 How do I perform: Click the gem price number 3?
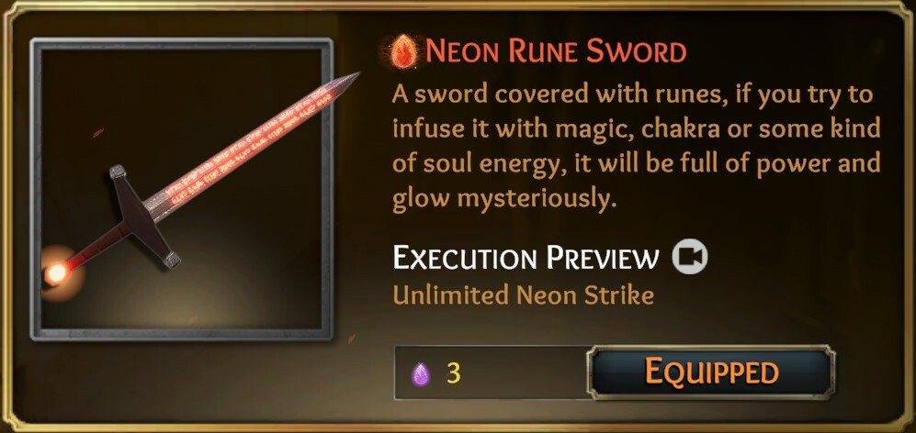click(454, 373)
